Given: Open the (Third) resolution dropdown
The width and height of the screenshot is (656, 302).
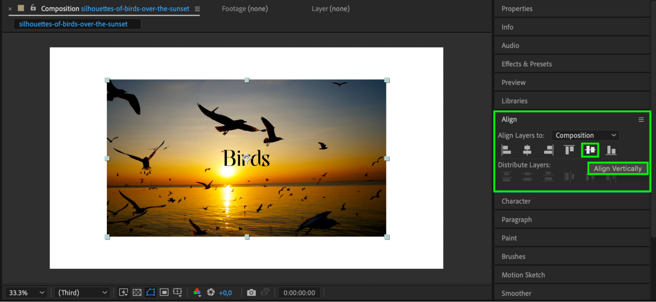Looking at the screenshot, I should tap(82, 292).
